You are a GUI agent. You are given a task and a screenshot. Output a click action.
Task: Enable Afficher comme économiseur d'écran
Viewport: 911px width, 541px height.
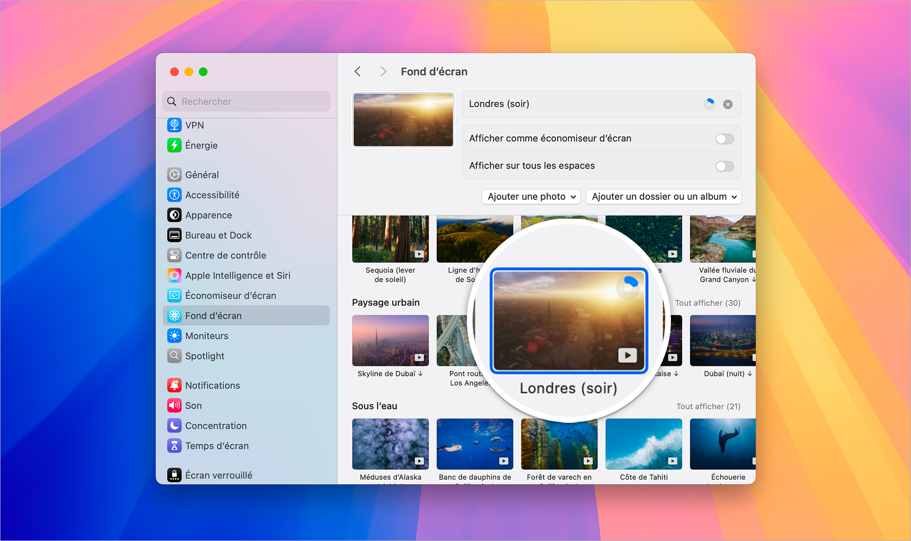click(x=724, y=139)
